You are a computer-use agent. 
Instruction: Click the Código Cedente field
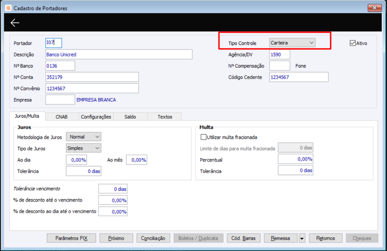(x=299, y=77)
